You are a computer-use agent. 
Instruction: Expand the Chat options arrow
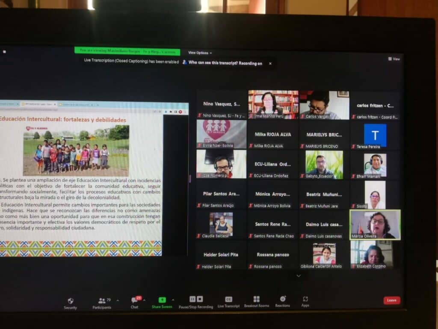pos(145,300)
